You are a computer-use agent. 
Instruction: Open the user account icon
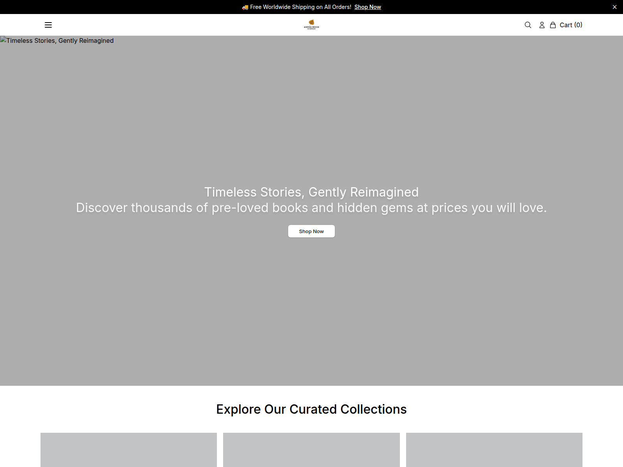click(x=542, y=25)
